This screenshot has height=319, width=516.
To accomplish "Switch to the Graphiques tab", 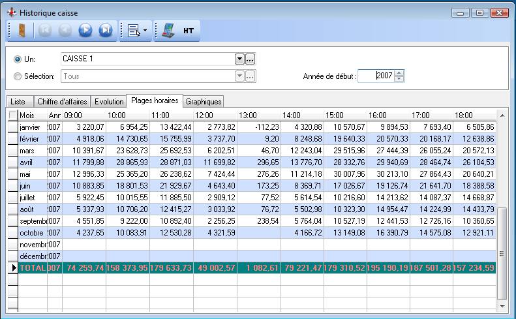I will (204, 102).
